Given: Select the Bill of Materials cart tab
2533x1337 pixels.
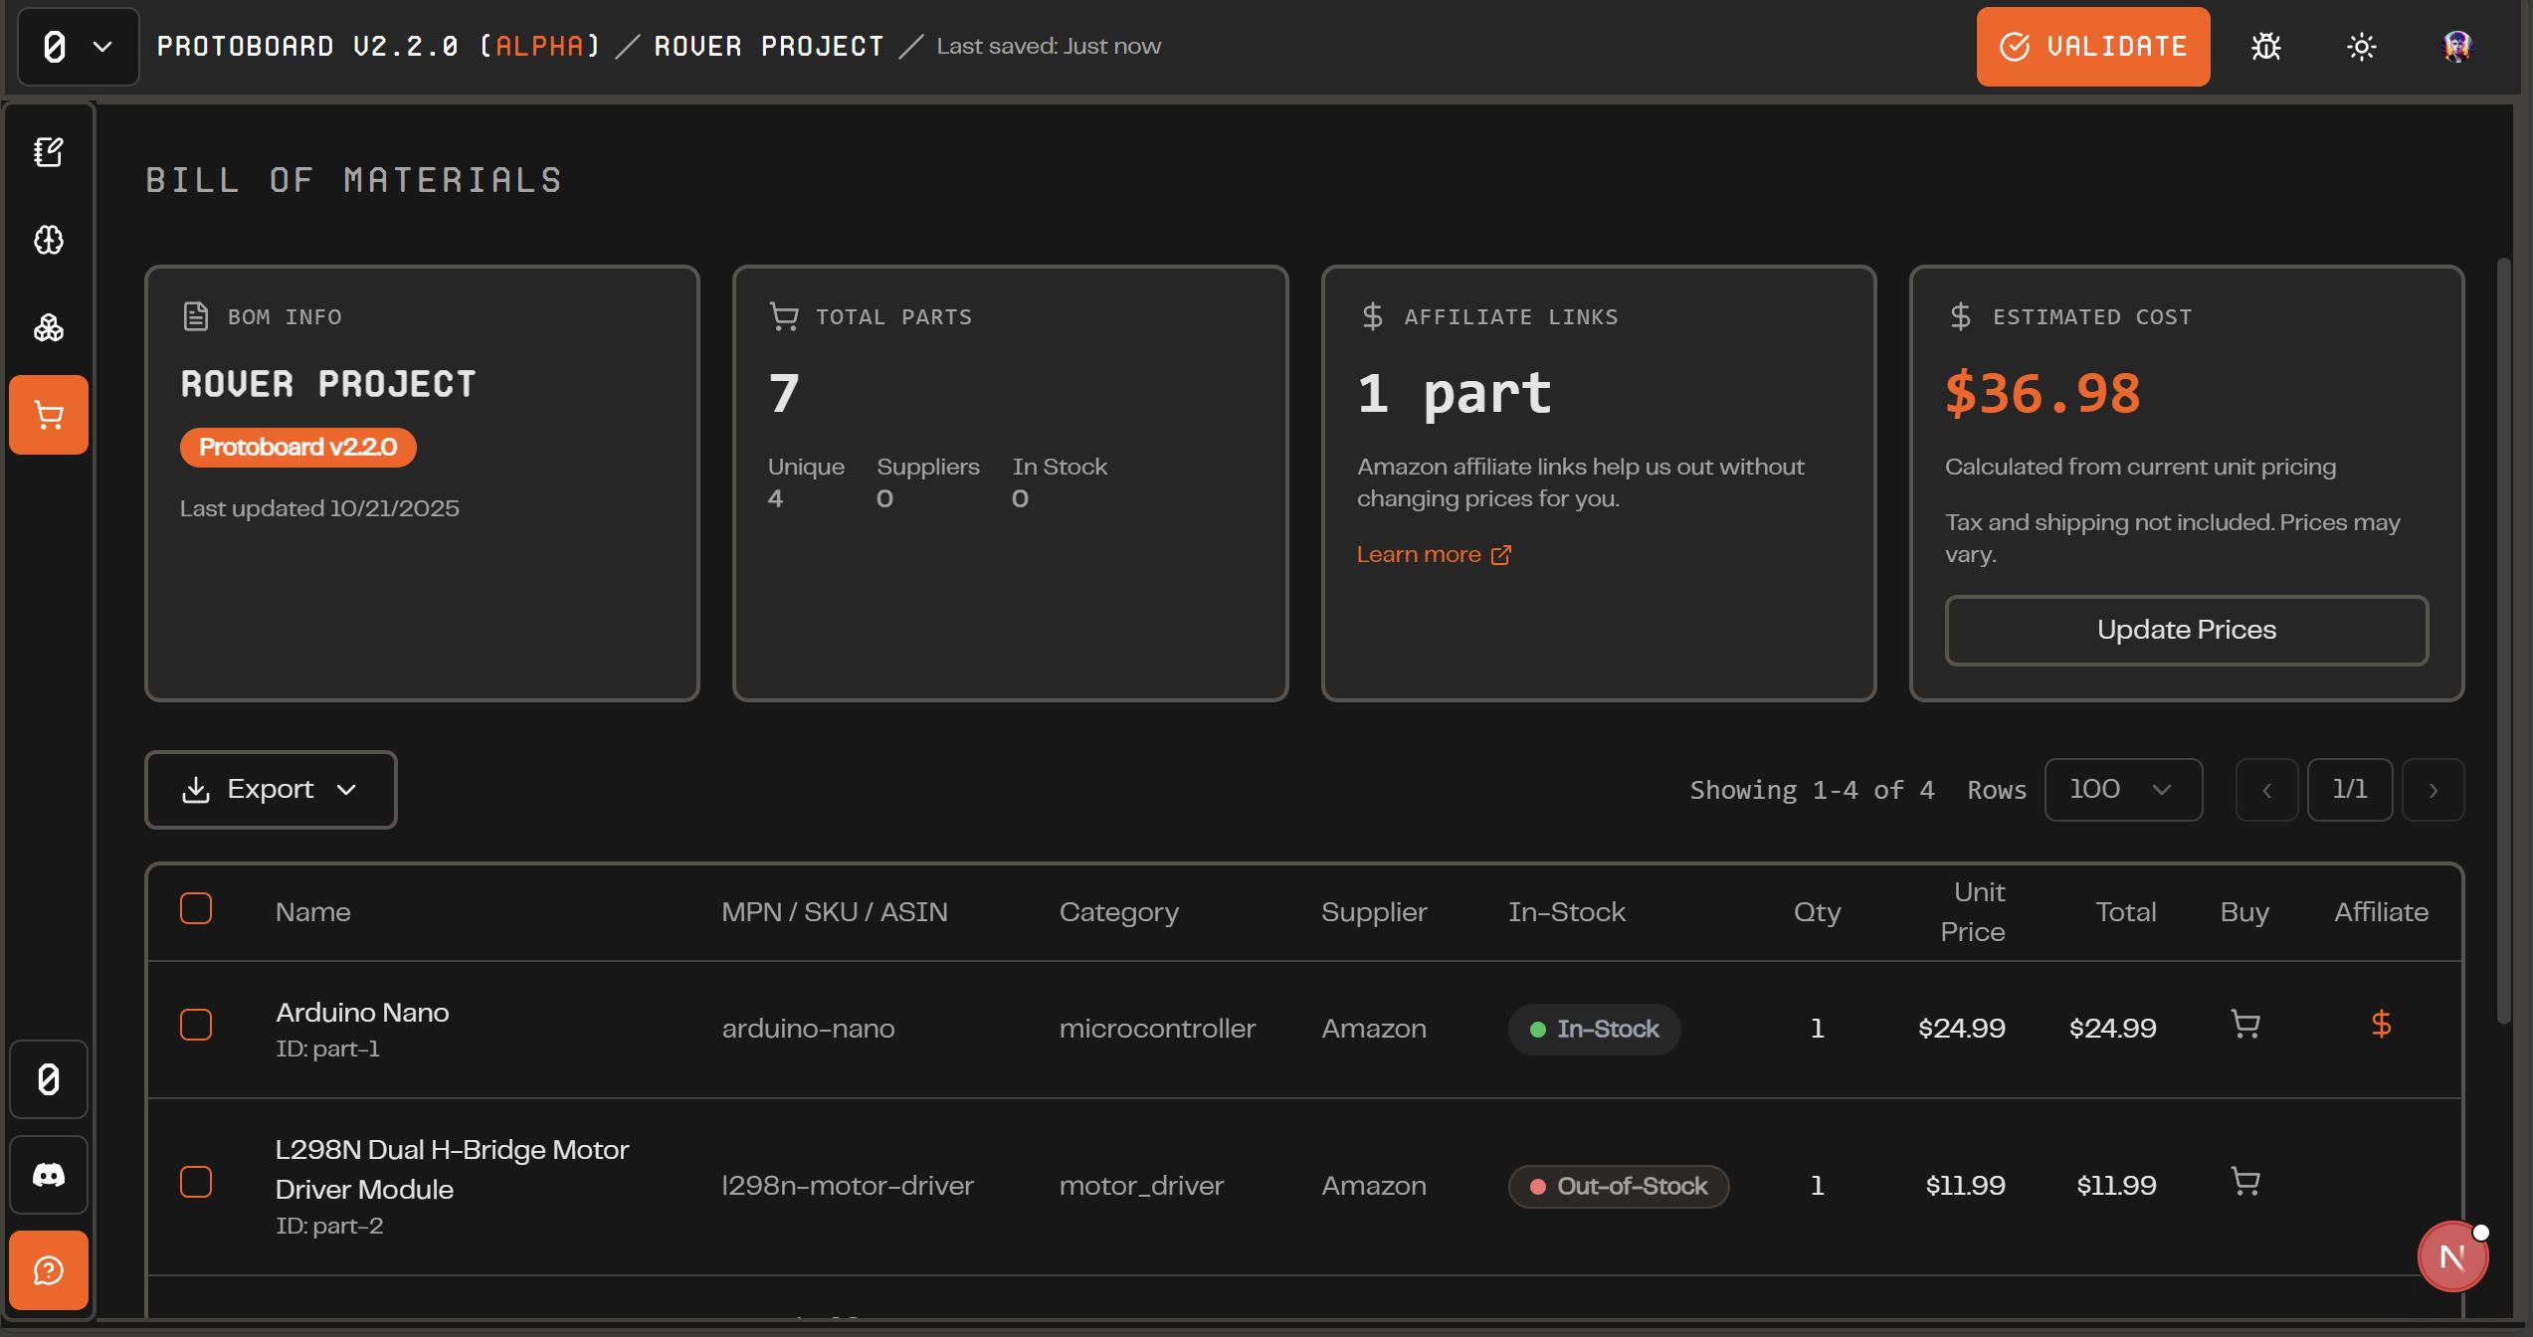Looking at the screenshot, I should pos(49,415).
